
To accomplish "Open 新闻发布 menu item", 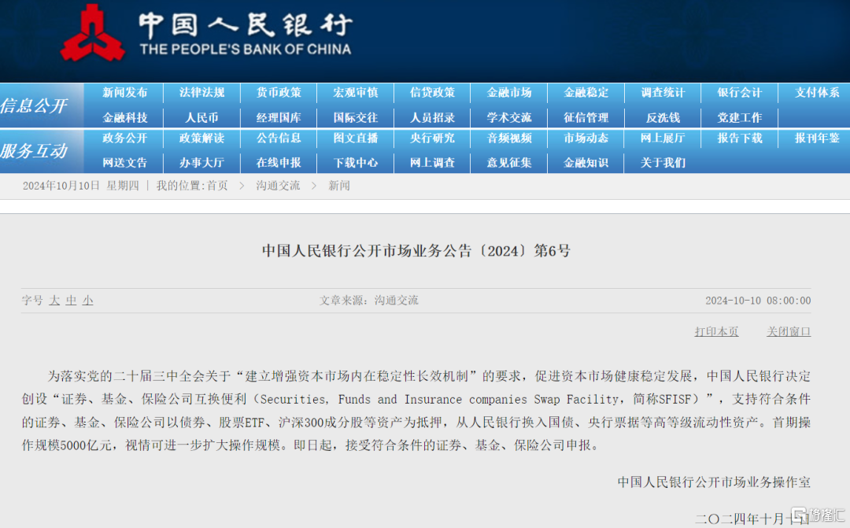I will (x=124, y=93).
